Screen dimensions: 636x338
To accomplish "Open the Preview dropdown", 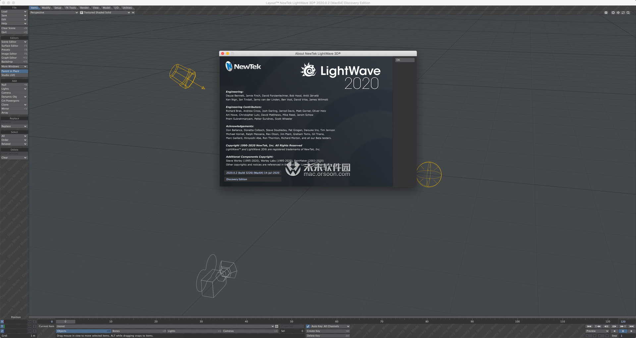I will (597, 331).
